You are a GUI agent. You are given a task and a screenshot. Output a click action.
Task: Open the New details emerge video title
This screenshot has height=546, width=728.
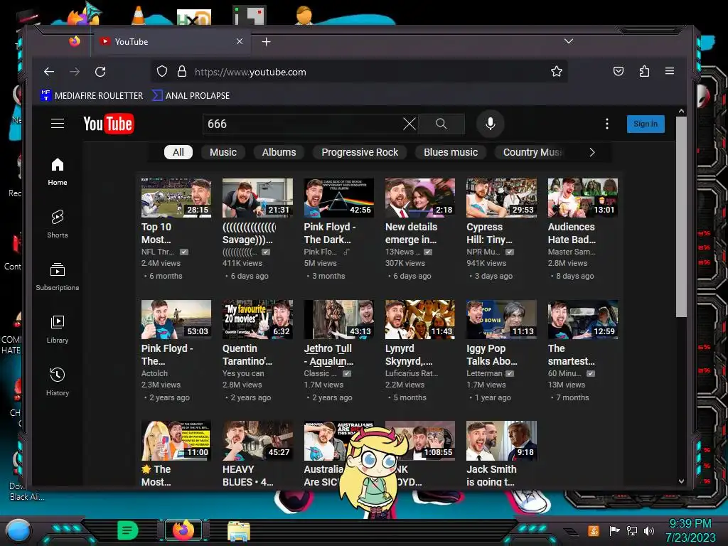[411, 233]
